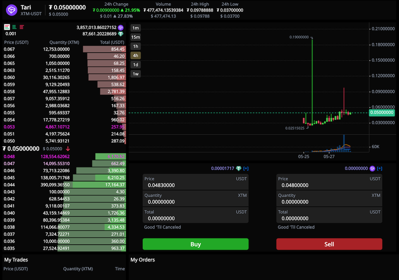
Task: Click the Sell Total input field
Action: click(x=329, y=215)
